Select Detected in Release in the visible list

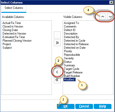tap(76, 44)
